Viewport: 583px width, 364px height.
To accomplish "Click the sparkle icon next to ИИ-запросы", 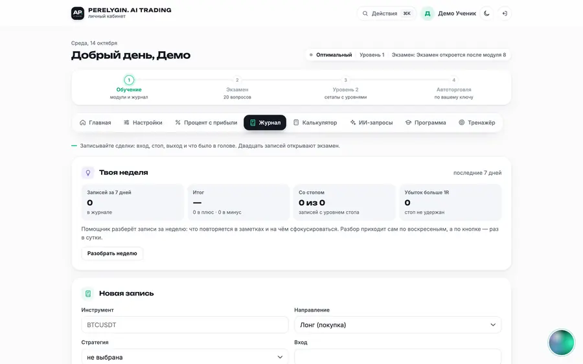I will (353, 122).
